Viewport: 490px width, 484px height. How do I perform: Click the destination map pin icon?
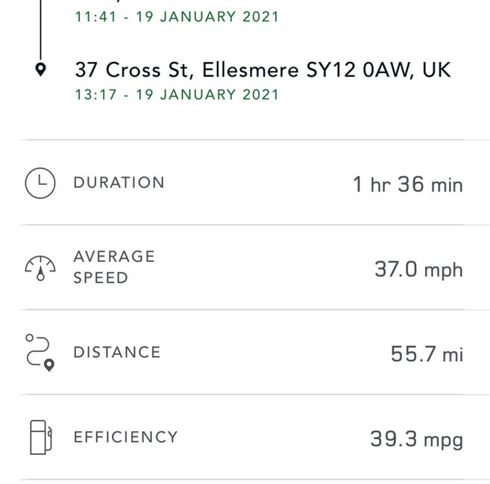pyautogui.click(x=40, y=69)
